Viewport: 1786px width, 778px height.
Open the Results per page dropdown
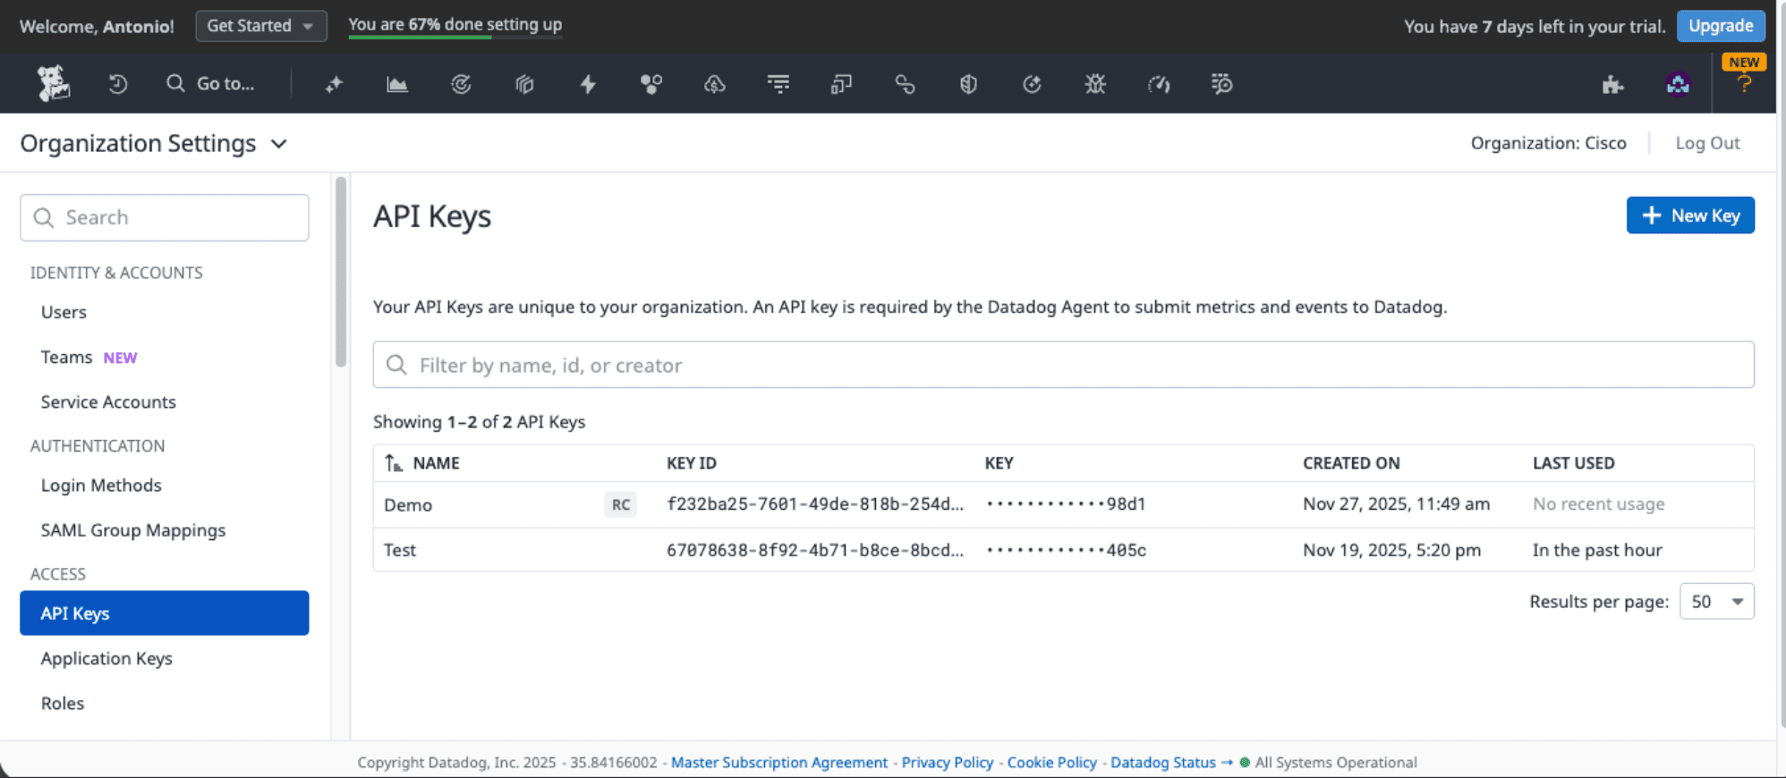pyautogui.click(x=1717, y=602)
